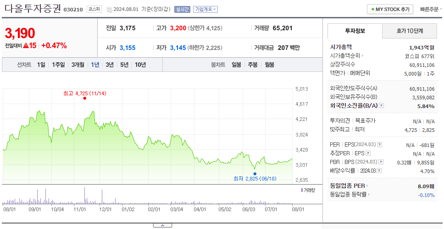Select the 3개월 line chart period

coord(78,65)
